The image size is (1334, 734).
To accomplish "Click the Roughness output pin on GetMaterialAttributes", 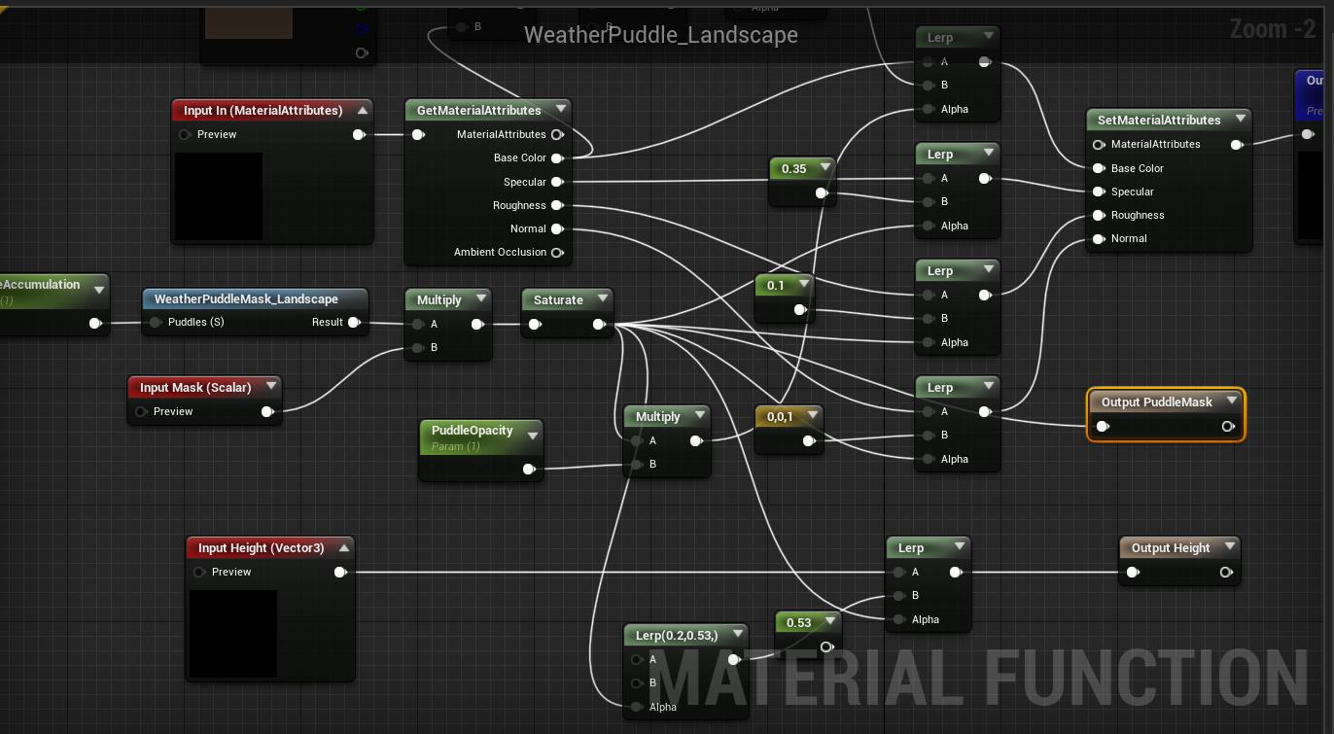I will tap(557, 205).
